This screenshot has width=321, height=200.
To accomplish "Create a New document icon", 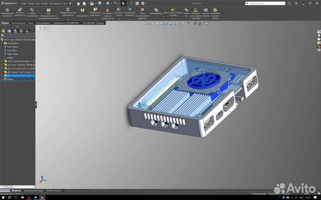I will point(84,4).
